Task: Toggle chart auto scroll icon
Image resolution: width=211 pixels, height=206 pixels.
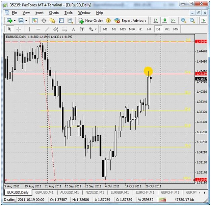Action: tap(204, 21)
